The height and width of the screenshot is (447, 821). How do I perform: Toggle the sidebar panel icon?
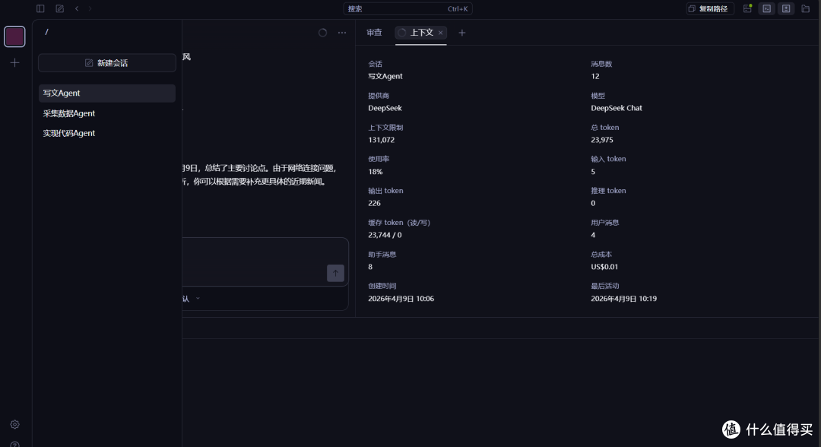click(40, 8)
